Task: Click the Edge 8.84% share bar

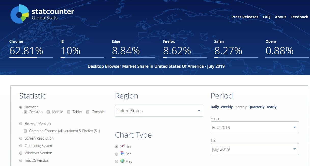Action: [133, 58]
